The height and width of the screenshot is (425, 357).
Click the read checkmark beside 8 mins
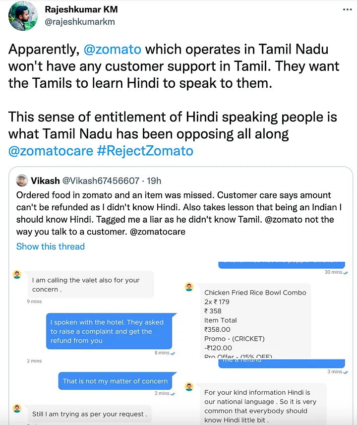pyautogui.click(x=172, y=353)
